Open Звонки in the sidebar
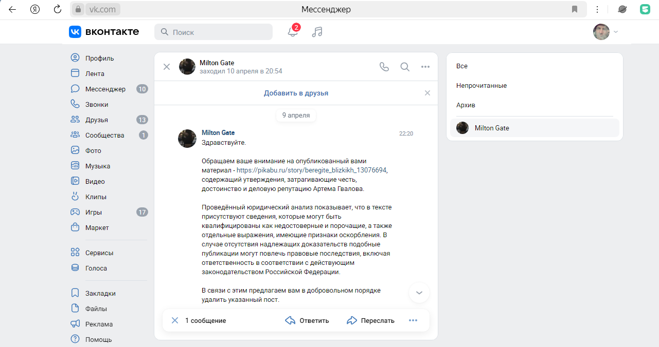This screenshot has height=347, width=659. [x=97, y=104]
